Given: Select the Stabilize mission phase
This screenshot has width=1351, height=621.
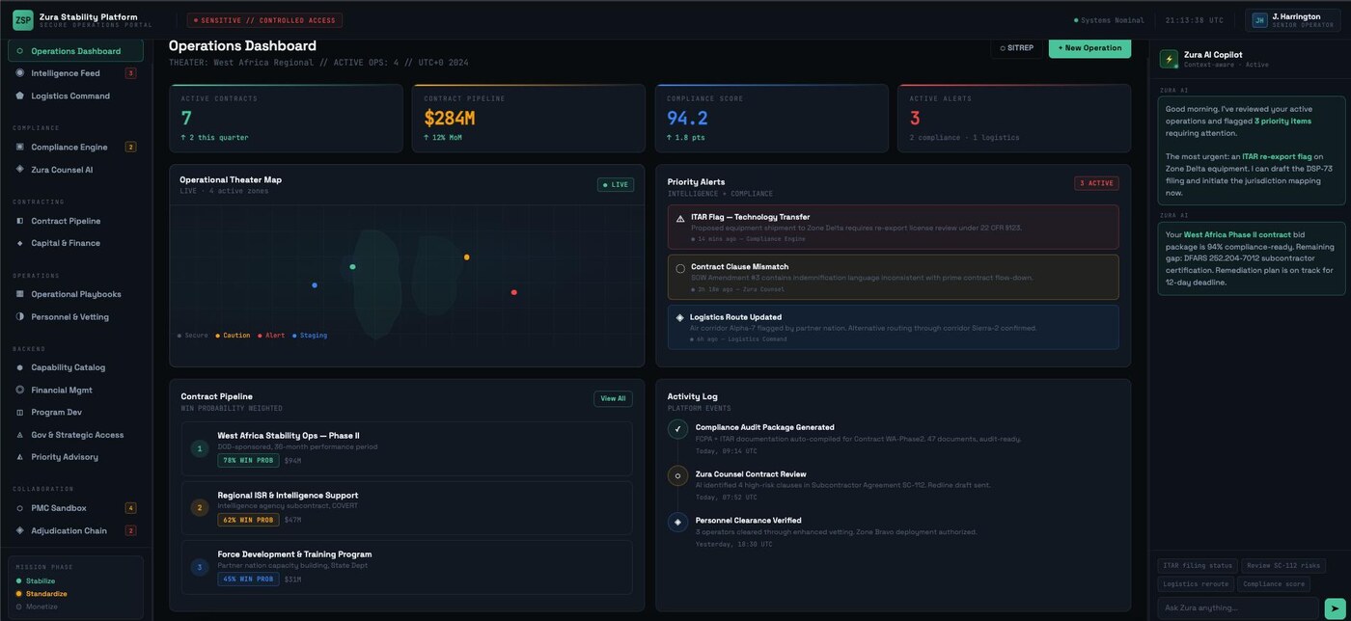Looking at the screenshot, I should pos(36,581).
